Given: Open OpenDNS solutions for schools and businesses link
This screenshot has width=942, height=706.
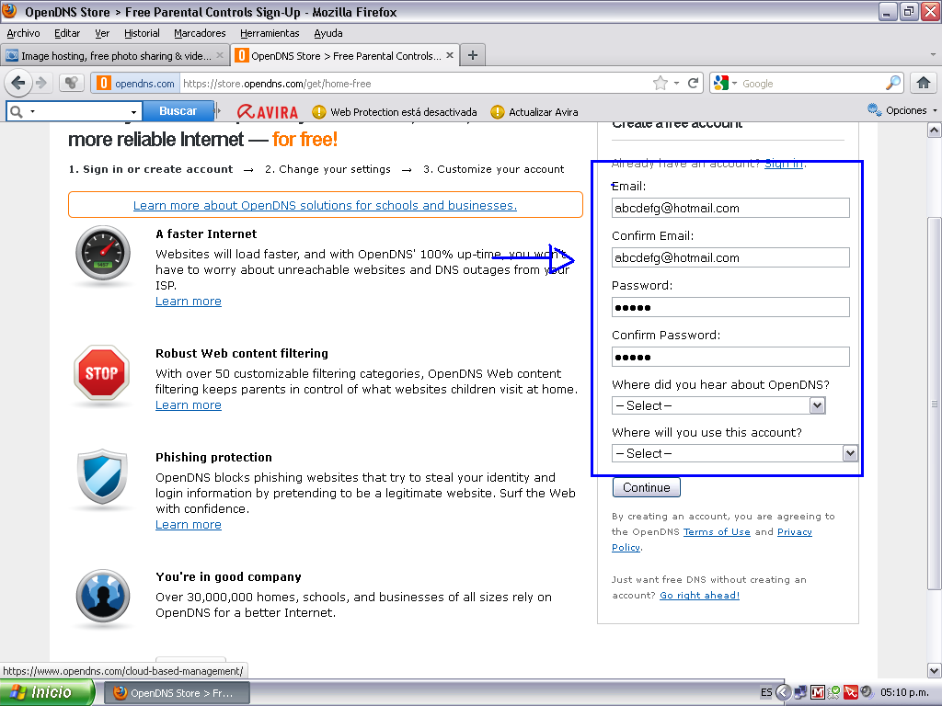Looking at the screenshot, I should [325, 205].
